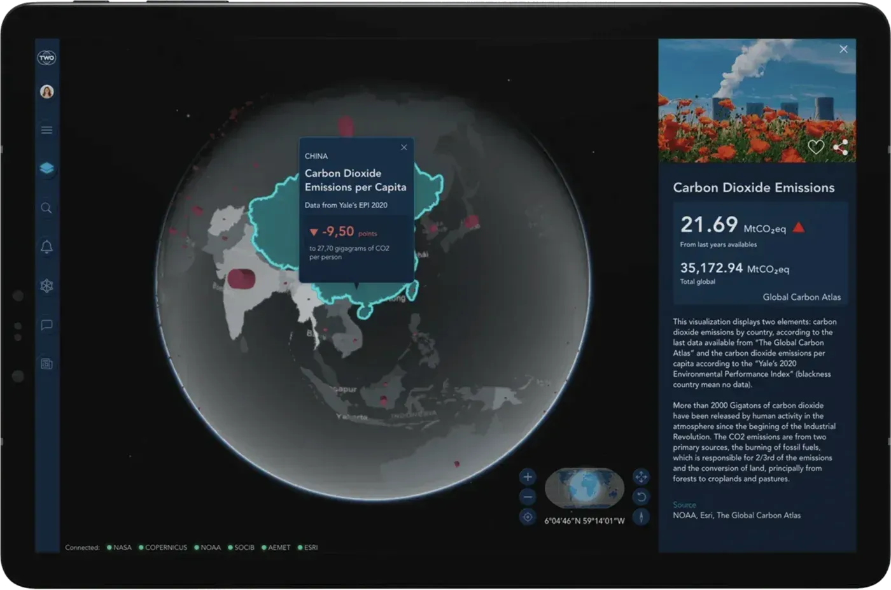Screen dimensions: 891x590
Task: Favorite this visualization with the heart icon
Action: [816, 147]
